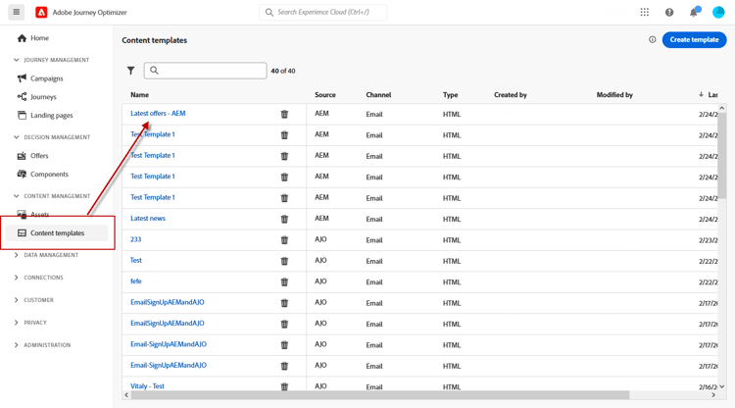The height and width of the screenshot is (408, 735).
Task: Click the filter funnel icon
Action: coord(131,71)
